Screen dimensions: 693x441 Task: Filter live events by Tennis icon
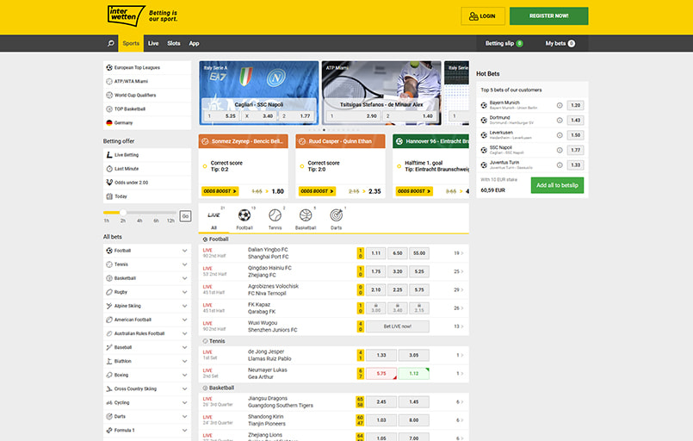pyautogui.click(x=275, y=215)
